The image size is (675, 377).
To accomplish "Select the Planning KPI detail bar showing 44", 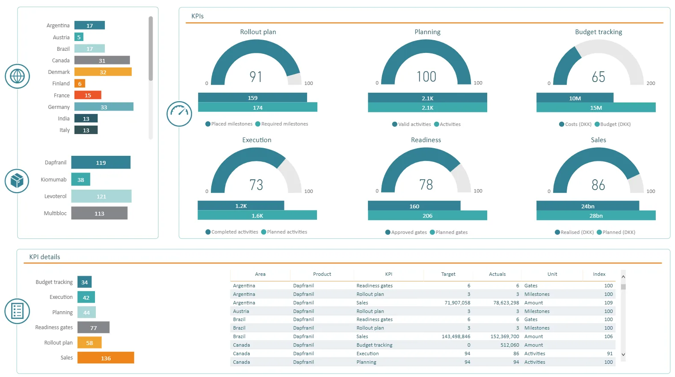I will [x=86, y=312].
